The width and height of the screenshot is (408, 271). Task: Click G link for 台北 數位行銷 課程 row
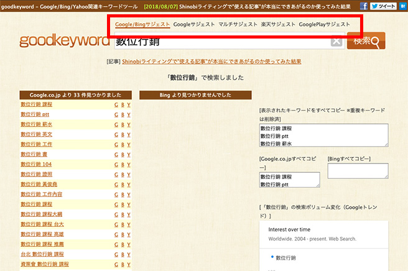[x=116, y=255]
